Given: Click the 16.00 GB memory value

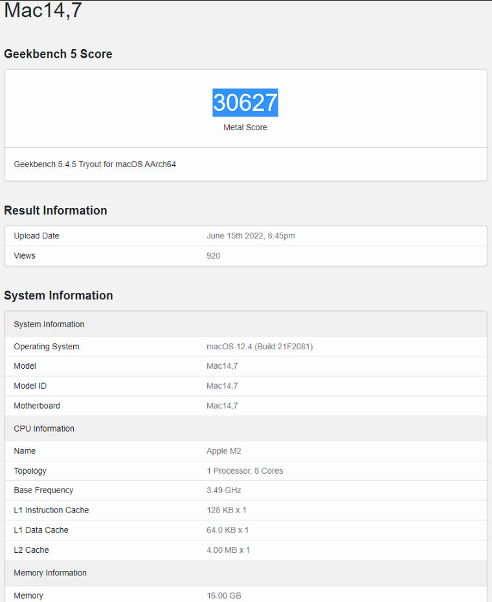Looking at the screenshot, I should coord(224,596).
